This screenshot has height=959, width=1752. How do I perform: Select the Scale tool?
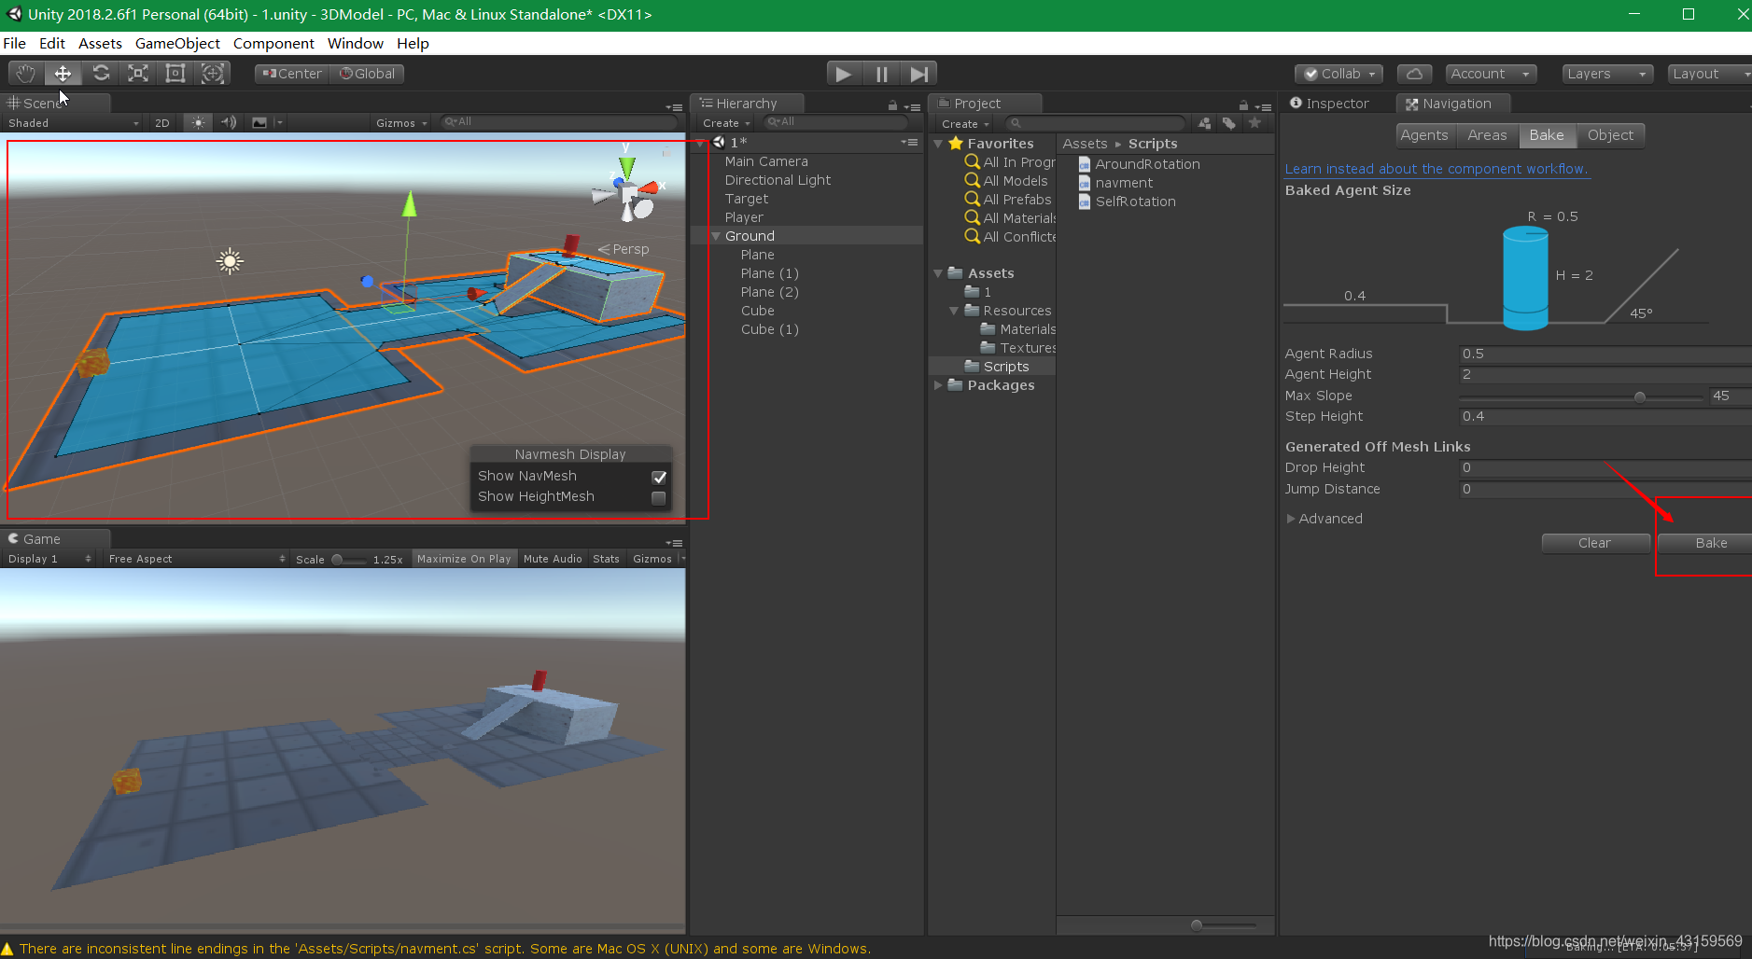pyautogui.click(x=138, y=74)
